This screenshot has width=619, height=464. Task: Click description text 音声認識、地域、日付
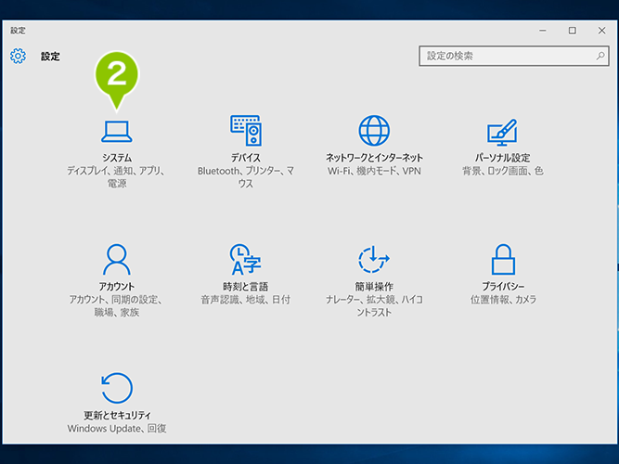click(x=245, y=300)
